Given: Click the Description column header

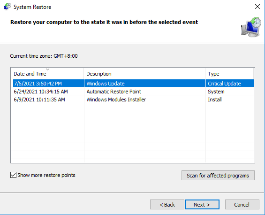Looking at the screenshot, I should tap(144, 74).
